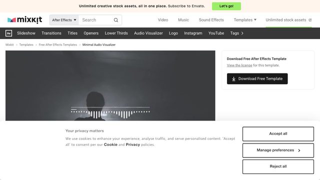This screenshot has width=320, height=180.
Task: Click the Mixkit logo
Action: 24,20
